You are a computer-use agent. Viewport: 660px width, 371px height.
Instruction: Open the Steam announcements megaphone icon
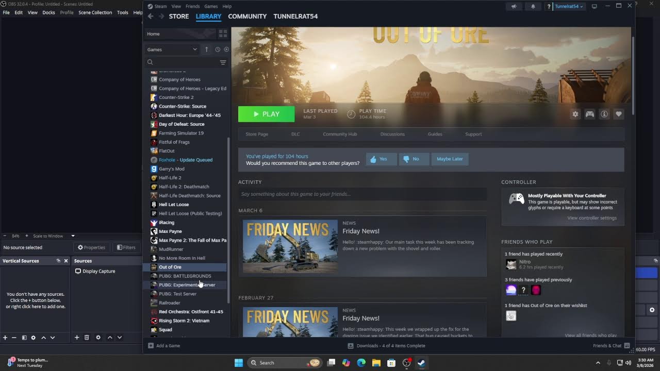click(514, 6)
